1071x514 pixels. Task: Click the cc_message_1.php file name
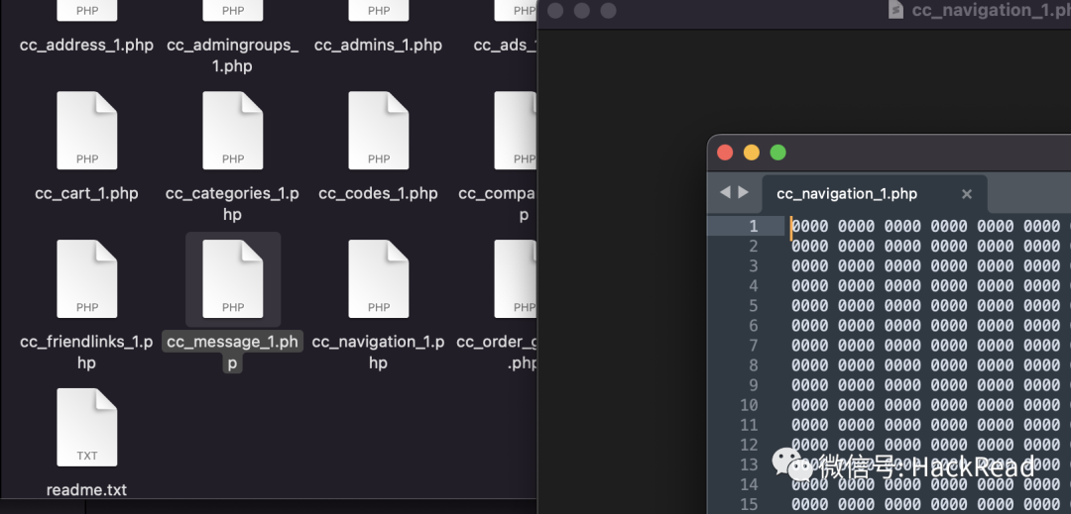[x=232, y=352]
